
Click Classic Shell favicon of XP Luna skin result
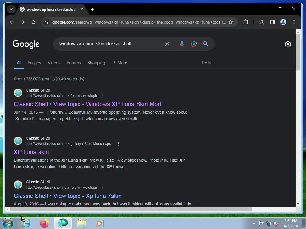(18, 141)
